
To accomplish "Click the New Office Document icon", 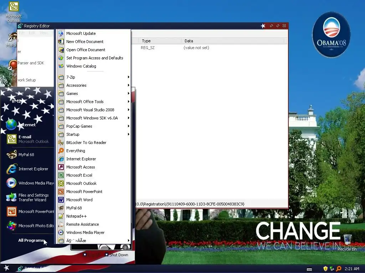I will pos(61,42).
